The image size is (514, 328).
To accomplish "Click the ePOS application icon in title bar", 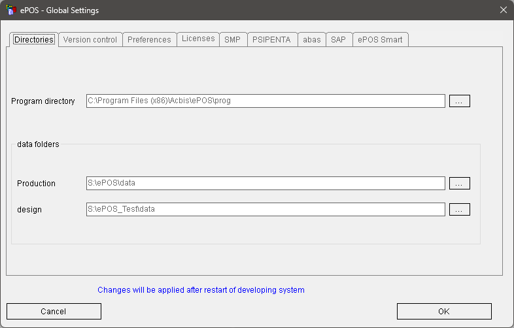I will [x=11, y=10].
